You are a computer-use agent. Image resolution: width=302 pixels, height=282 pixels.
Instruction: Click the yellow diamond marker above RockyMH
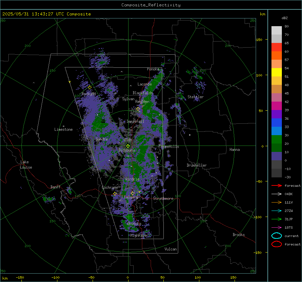[x=90, y=88]
